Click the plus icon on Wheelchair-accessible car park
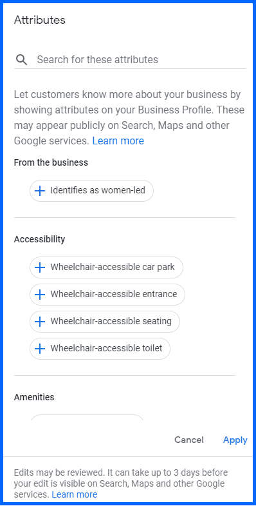Viewport: 256px width, 506px height. (40, 268)
